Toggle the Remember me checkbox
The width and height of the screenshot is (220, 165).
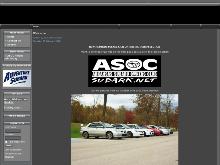[6, 142]
